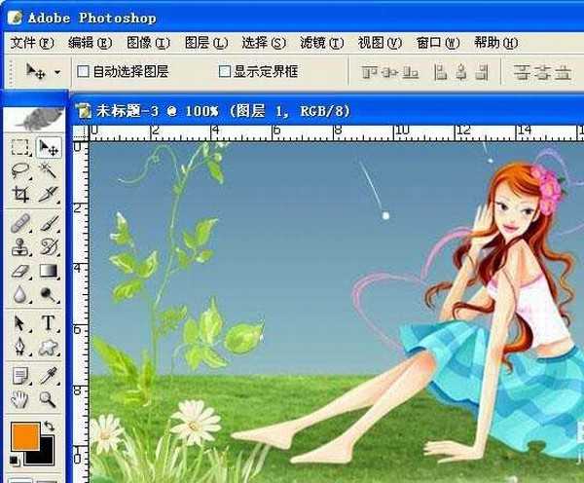
Task: Enable the 自动选择图层 checkbox
Action: pos(83,71)
